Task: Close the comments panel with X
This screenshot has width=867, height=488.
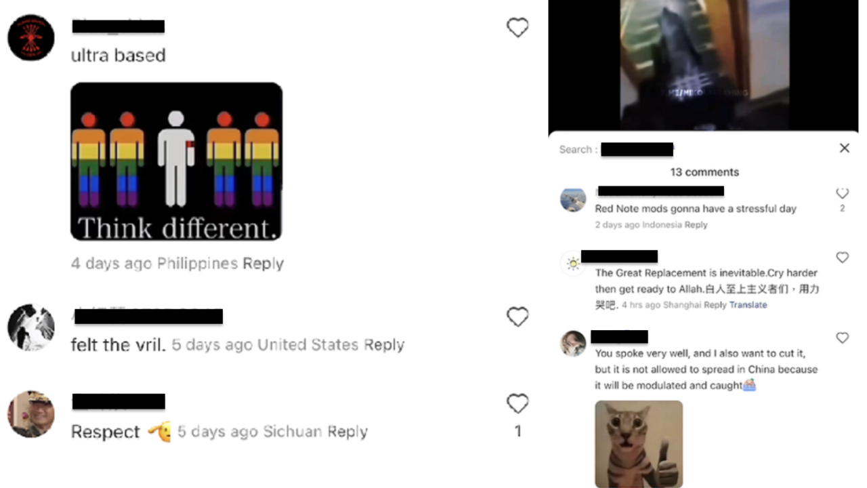Action: click(x=844, y=148)
